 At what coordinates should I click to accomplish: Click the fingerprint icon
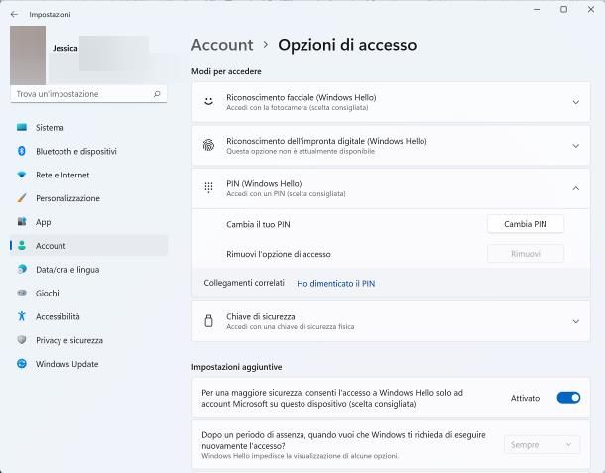point(208,145)
